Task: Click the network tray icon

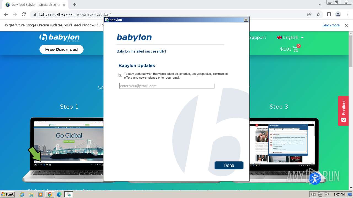Action: coord(320,194)
